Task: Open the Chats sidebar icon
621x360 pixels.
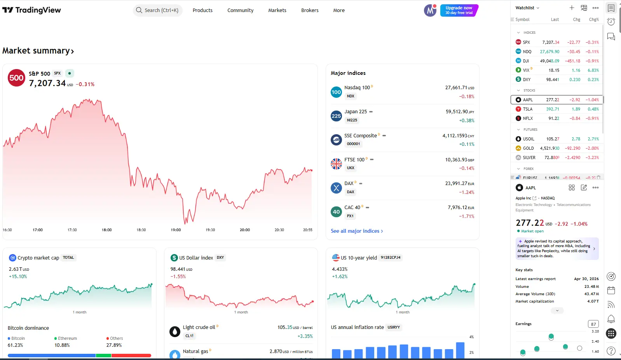Action: [x=611, y=37]
